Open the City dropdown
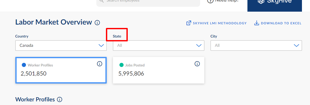This screenshot has height=105, width=310. click(256, 46)
